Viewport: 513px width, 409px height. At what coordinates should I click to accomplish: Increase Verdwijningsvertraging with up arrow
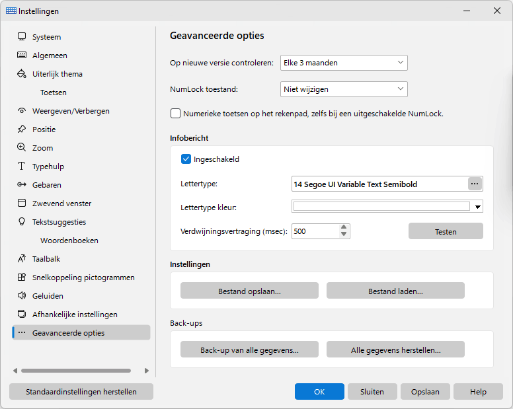click(x=344, y=227)
